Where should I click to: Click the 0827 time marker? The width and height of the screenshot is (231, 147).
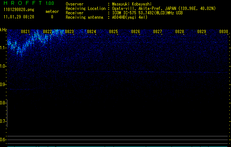coord(158,32)
